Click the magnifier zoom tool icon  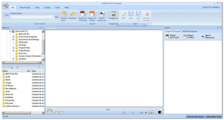[147, 112]
